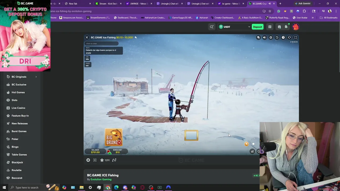Click the 380% crypto deposit bonus banner
The height and width of the screenshot is (191, 340).
[x=25, y=36]
